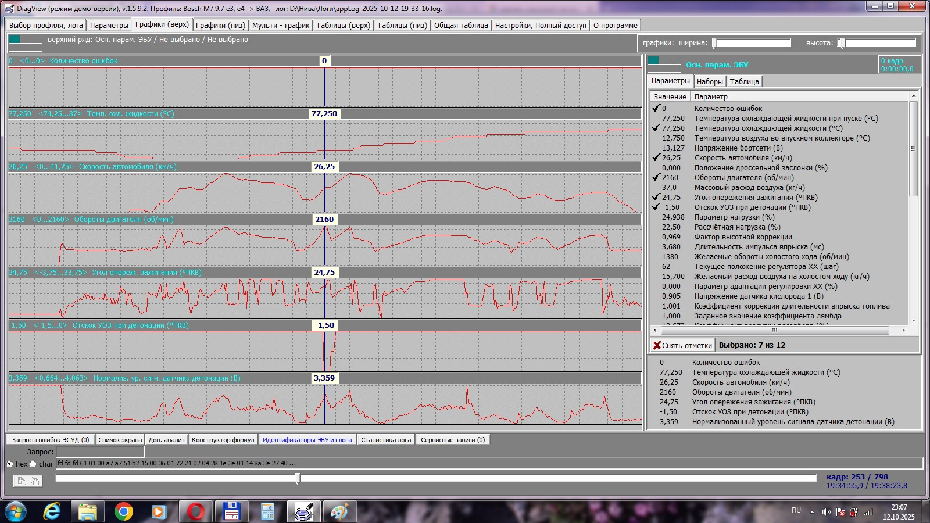Click the Снимок экрана button
The image size is (930, 523).
120,440
